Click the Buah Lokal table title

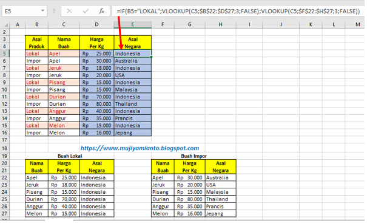click(70, 156)
